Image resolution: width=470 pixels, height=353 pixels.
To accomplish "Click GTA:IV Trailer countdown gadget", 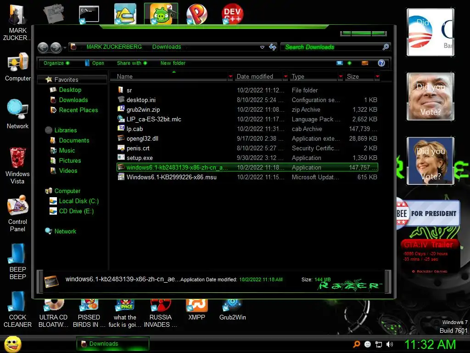I will pos(429,256).
